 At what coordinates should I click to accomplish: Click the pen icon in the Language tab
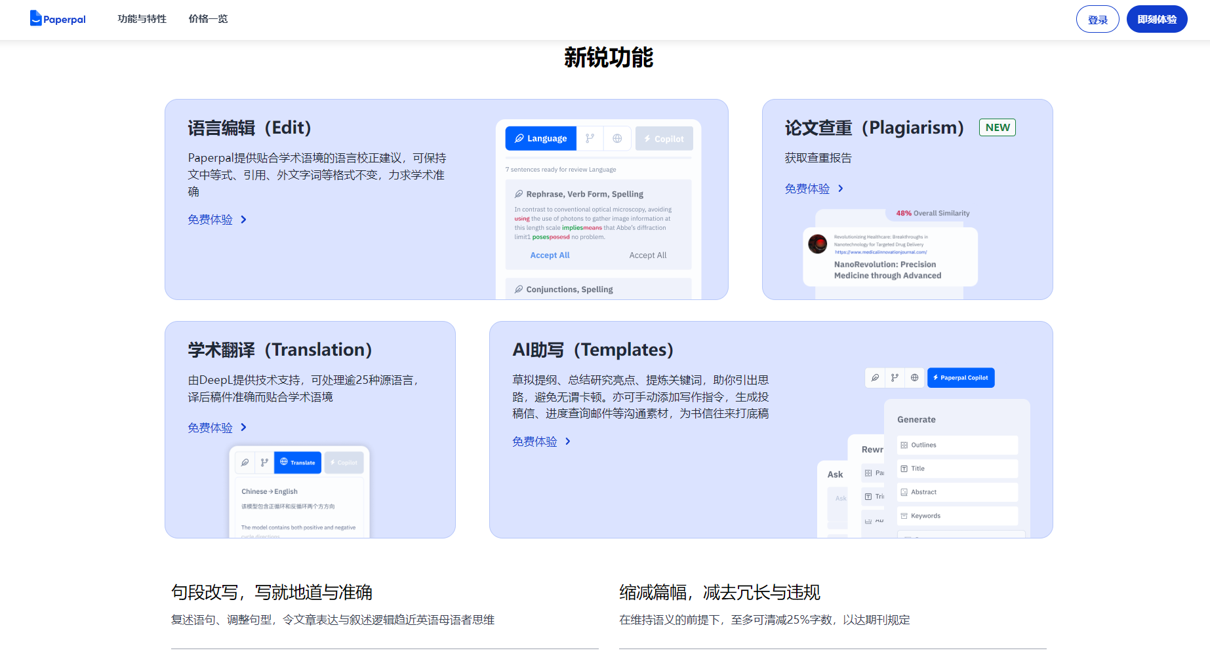point(519,138)
